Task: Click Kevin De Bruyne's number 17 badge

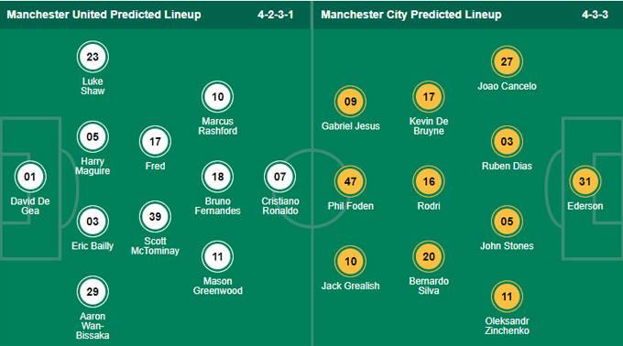Action: click(x=429, y=97)
